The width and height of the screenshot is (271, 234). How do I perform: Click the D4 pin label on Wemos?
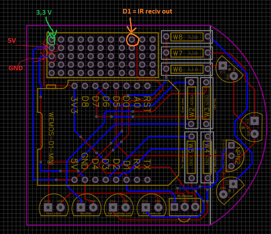(95, 164)
